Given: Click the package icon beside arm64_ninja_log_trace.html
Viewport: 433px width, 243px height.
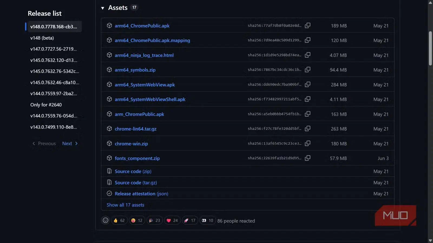Looking at the screenshot, I should 109,55.
